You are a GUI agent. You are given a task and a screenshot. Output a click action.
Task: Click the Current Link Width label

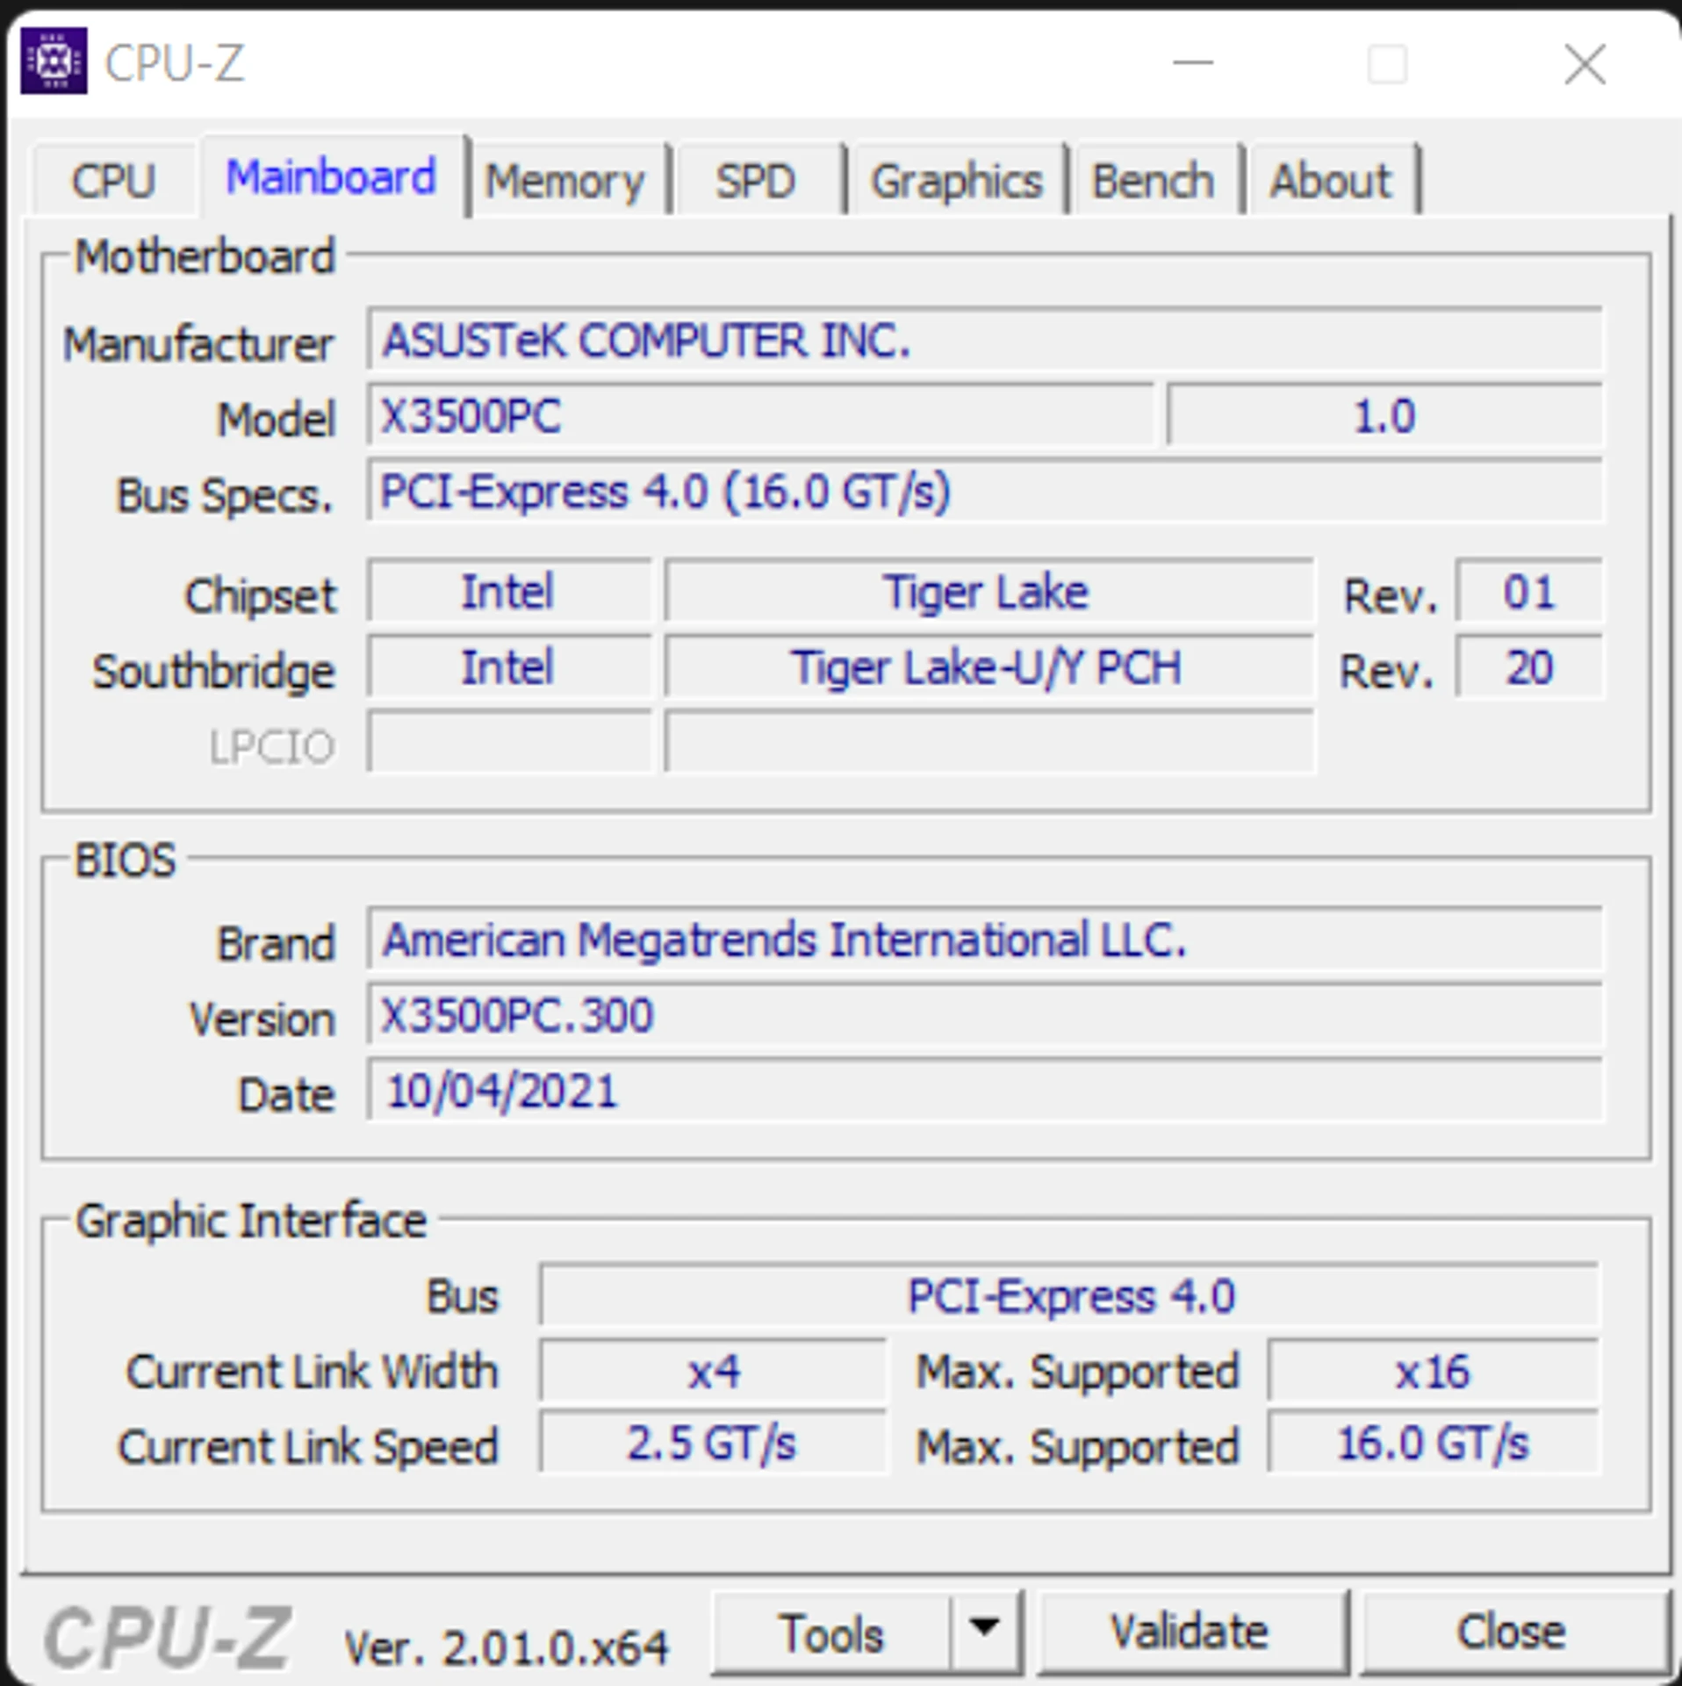coord(312,1371)
